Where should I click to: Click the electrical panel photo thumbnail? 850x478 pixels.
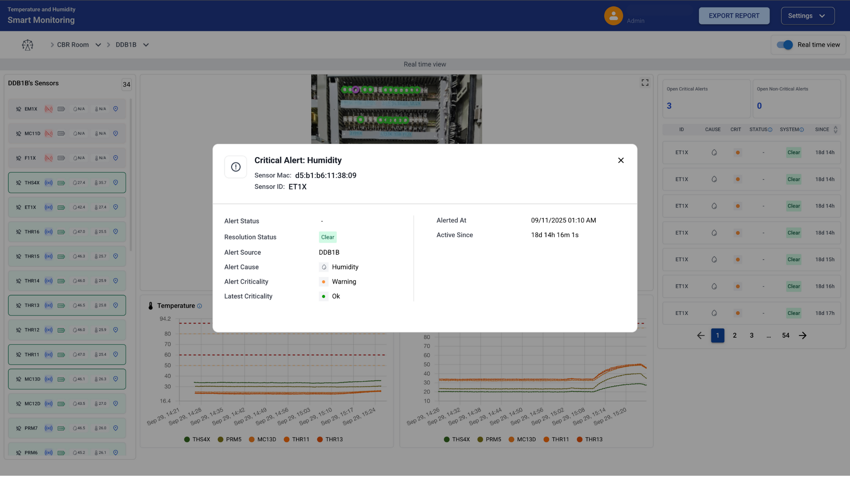click(x=396, y=109)
